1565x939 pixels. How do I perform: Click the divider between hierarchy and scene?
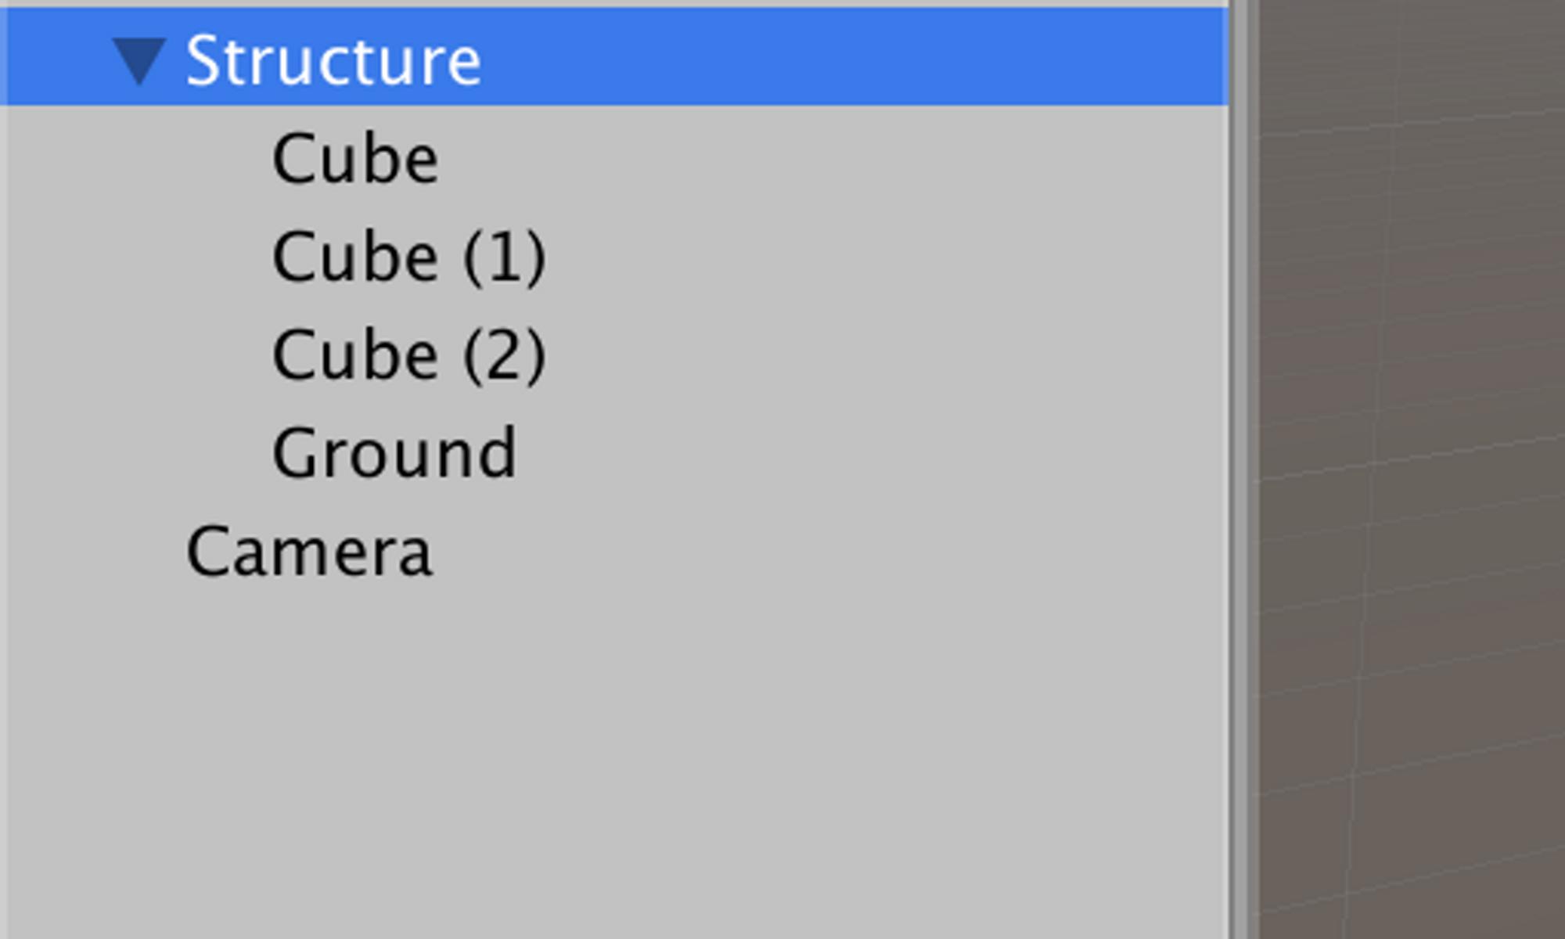tap(1243, 469)
